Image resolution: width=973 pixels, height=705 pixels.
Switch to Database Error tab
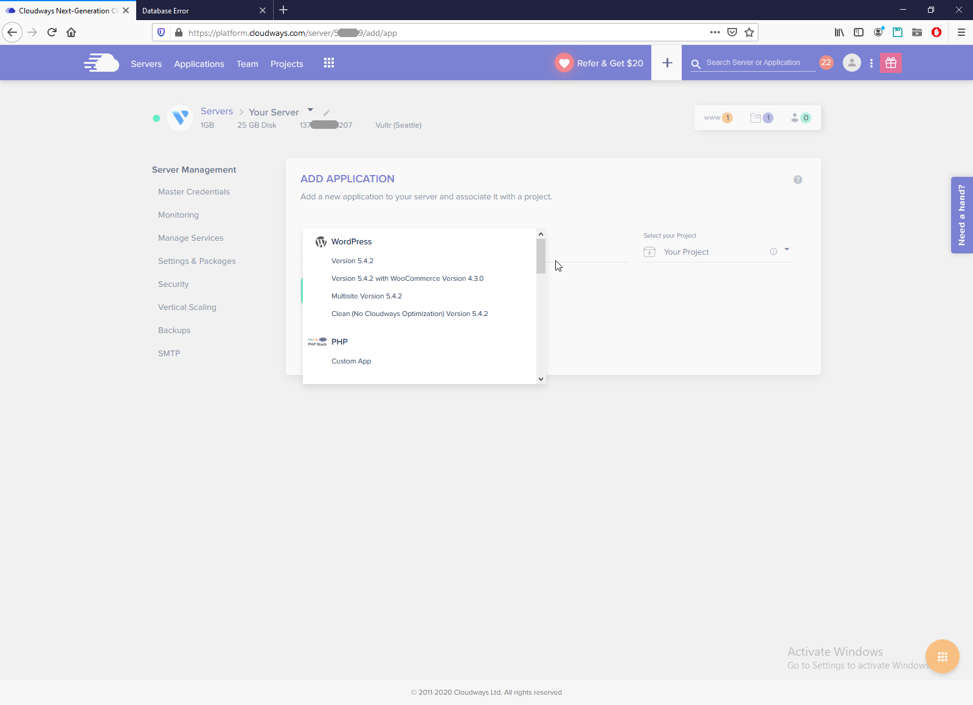204,10
